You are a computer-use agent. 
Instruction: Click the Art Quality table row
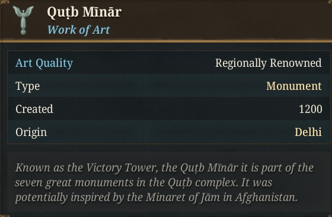coord(168,63)
